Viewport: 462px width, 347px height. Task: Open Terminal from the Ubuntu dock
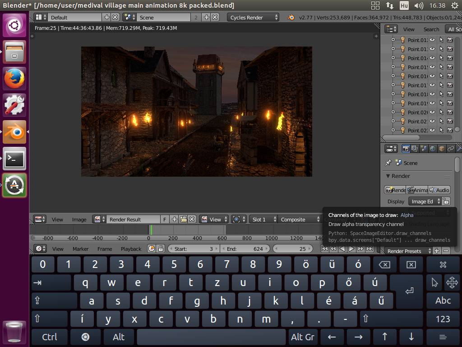click(14, 159)
